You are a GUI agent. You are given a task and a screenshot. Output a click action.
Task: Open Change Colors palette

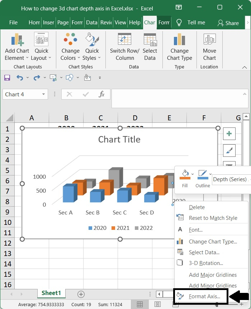70,47
